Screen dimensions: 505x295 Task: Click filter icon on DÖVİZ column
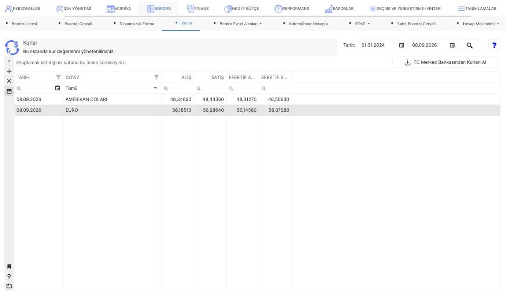point(156,77)
